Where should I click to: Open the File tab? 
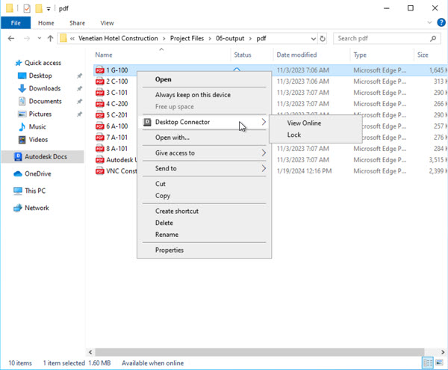click(16, 23)
